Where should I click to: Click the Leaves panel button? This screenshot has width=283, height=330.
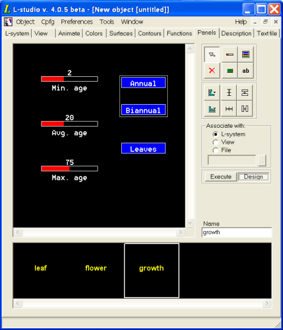tap(144, 148)
